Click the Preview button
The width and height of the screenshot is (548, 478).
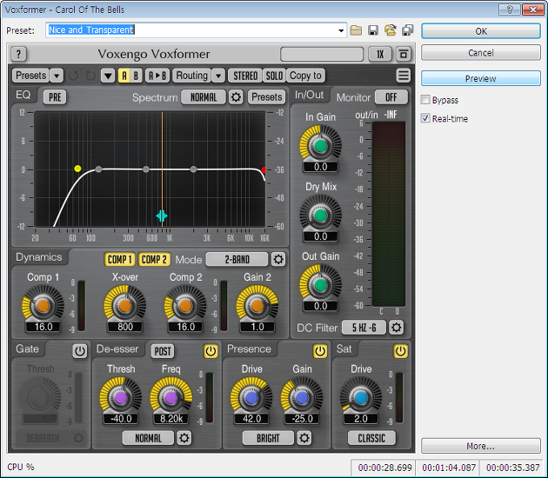coord(481,78)
